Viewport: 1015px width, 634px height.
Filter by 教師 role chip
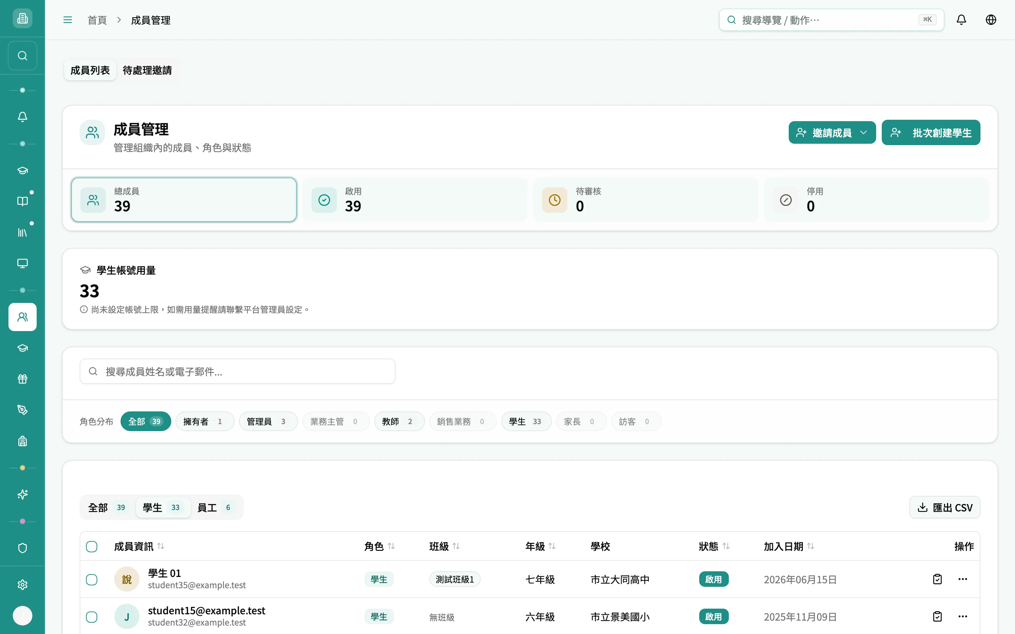[x=399, y=421]
